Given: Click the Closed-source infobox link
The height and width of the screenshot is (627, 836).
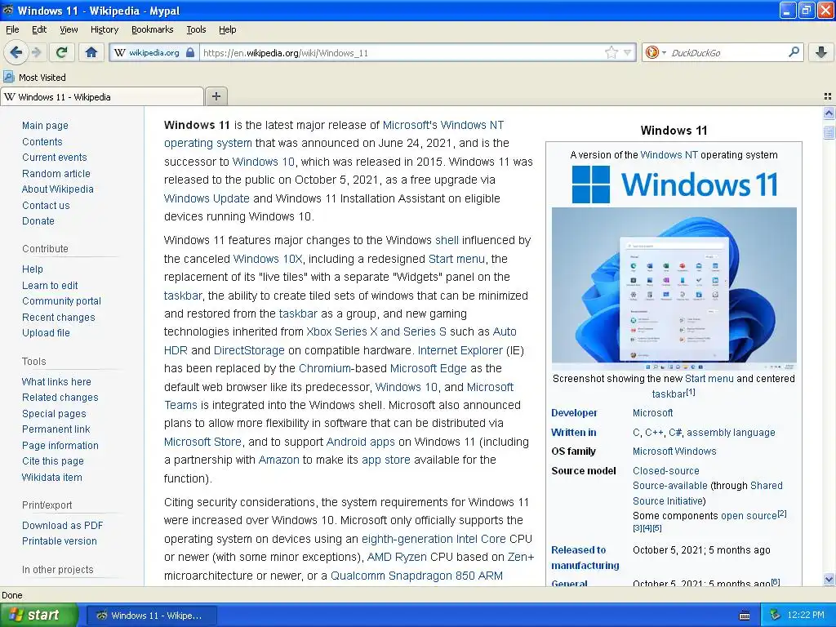Looking at the screenshot, I should tap(666, 471).
